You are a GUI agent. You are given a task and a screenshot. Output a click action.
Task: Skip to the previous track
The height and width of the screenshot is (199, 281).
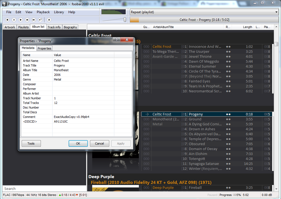[x=27, y=20]
